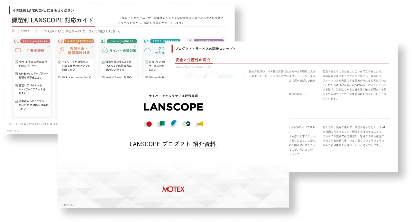
Task: Toggle the 管理外デバイス checkbox
Action: click(x=16, y=86)
